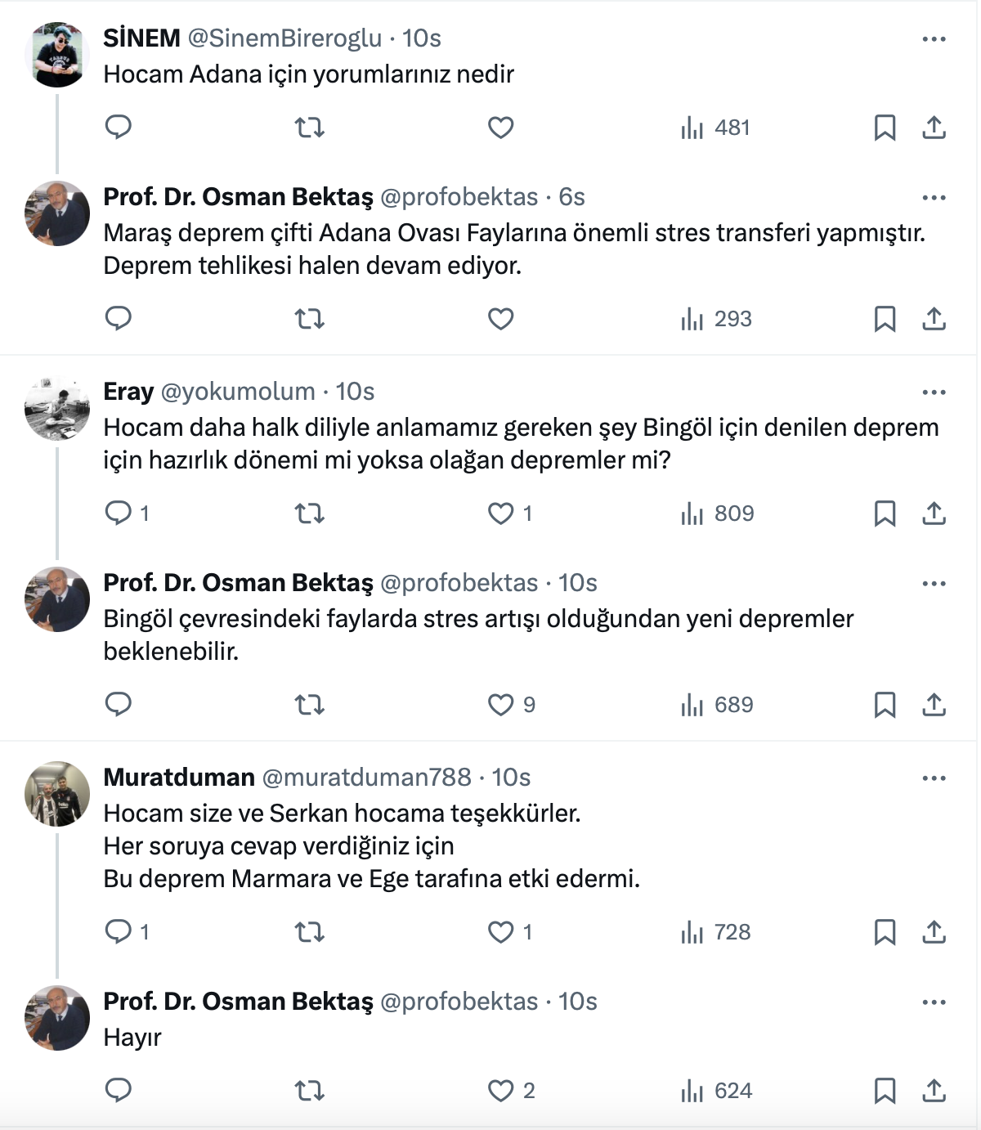Viewport: 981px width, 1130px height.
Task: Like Osman Bektaş's Maraş deprem reply
Action: coord(500,319)
